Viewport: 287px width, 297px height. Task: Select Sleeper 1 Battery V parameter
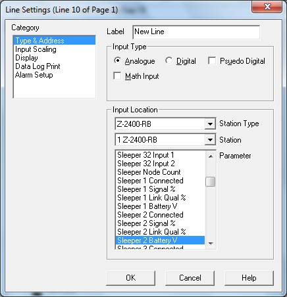point(160,206)
